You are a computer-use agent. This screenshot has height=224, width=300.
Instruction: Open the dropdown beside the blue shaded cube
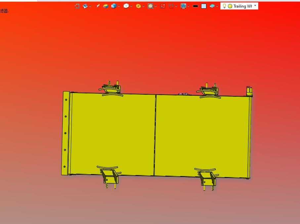119,6
